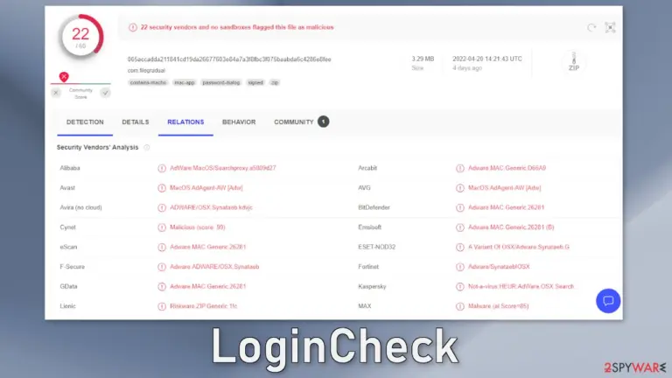Screen dimensions: 672x378
Task: Click ESET-NOD32's Variant Of OSX/Adware Synataeb result
Action: point(519,247)
